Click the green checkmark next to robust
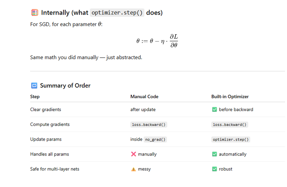This screenshot has width=287, height=187. point(215,169)
